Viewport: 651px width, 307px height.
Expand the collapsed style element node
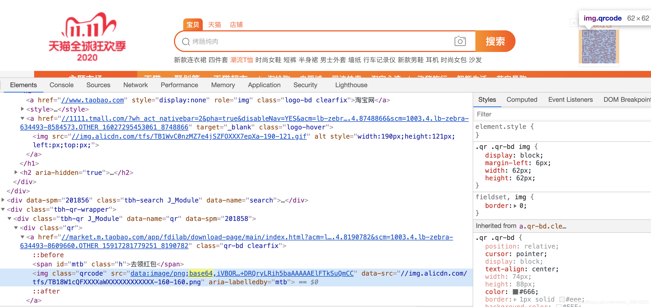22,109
